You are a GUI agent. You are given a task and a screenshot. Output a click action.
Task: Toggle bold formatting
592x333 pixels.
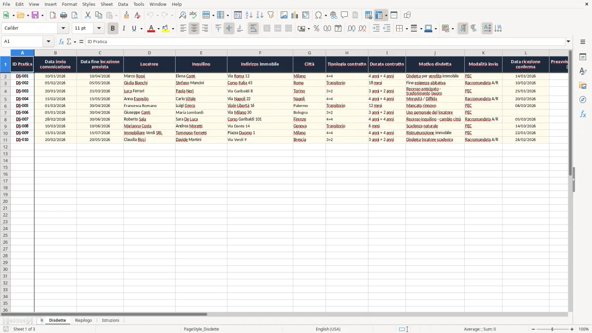coord(112,29)
